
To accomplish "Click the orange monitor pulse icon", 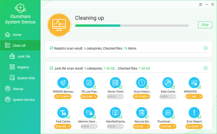I will click(59, 25).
